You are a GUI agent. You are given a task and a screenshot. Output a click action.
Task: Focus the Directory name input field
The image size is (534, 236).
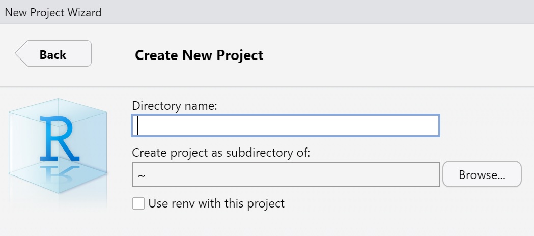tap(285, 126)
